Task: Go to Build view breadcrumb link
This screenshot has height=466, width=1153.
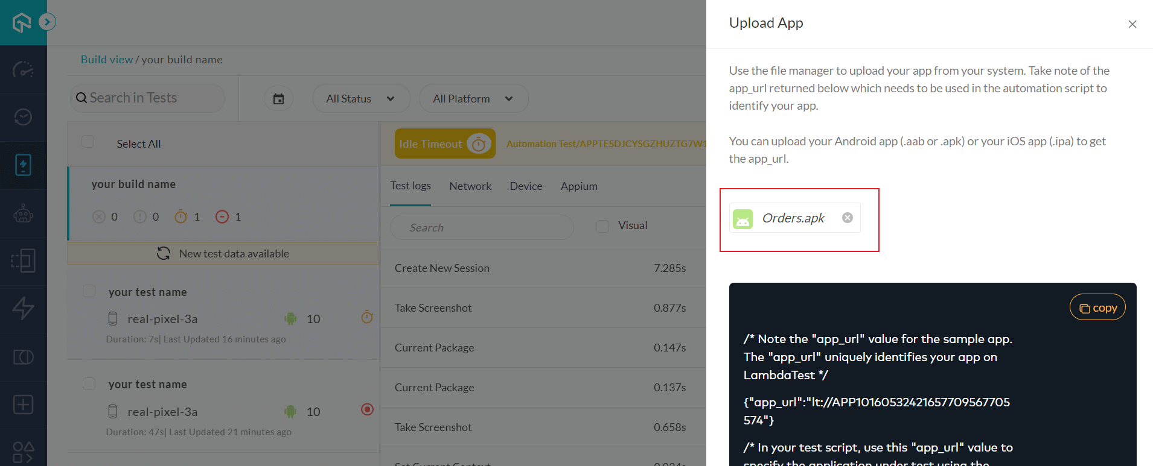Action: pyautogui.click(x=107, y=60)
